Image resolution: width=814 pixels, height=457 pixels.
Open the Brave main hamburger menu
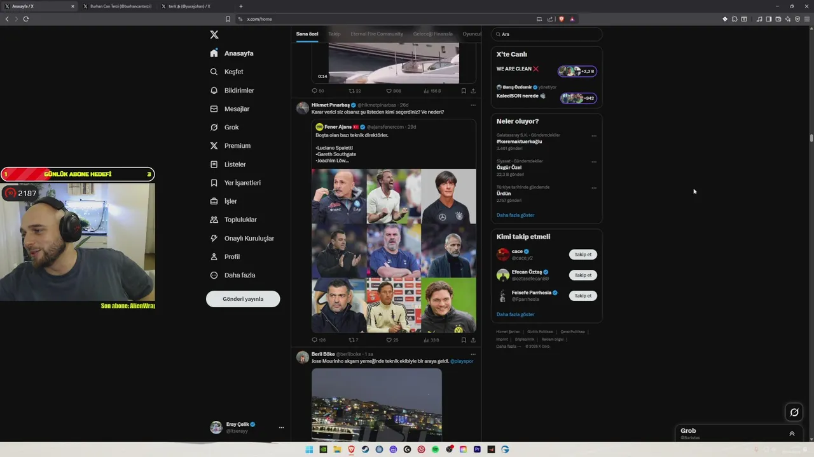click(x=808, y=19)
